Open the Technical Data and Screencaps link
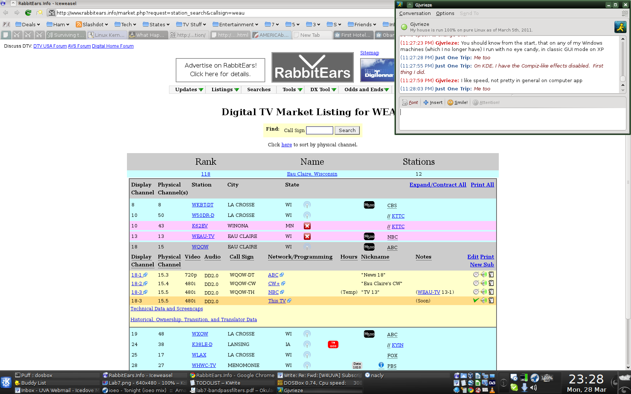The height and width of the screenshot is (394, 631). (167, 308)
